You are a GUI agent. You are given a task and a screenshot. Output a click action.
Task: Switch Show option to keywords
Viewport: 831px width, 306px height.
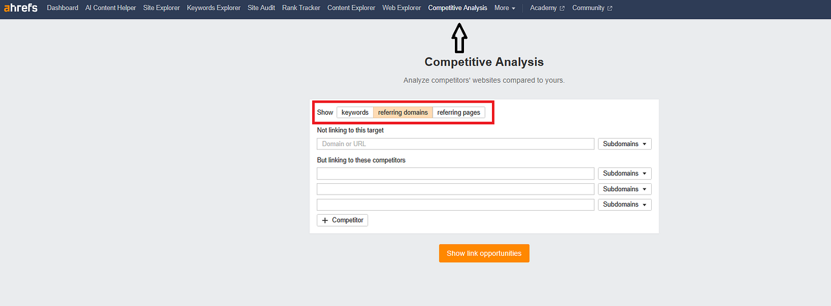pyautogui.click(x=355, y=112)
